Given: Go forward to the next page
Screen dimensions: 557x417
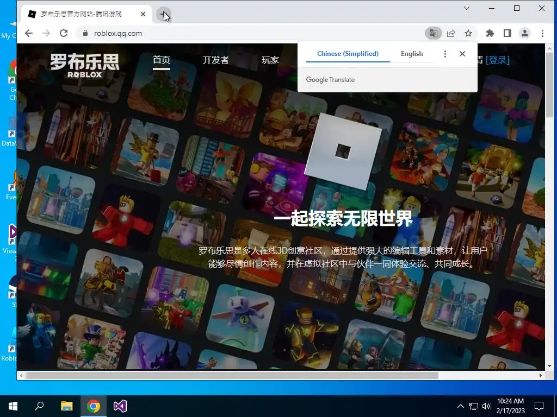Looking at the screenshot, I should (46, 33).
